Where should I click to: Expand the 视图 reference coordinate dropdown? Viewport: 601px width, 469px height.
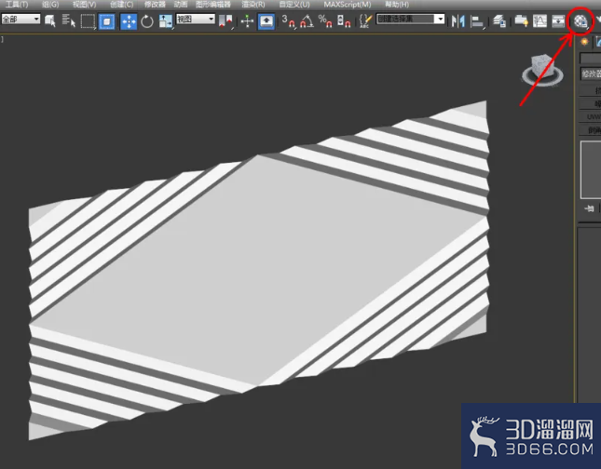click(x=196, y=19)
